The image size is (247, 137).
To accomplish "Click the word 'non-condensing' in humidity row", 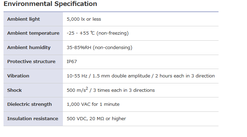I will 113,48.
